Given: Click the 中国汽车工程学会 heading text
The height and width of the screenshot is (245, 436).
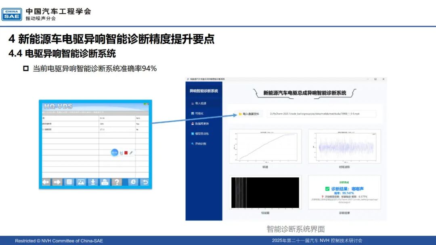Looking at the screenshot, I should pyautogui.click(x=59, y=11).
